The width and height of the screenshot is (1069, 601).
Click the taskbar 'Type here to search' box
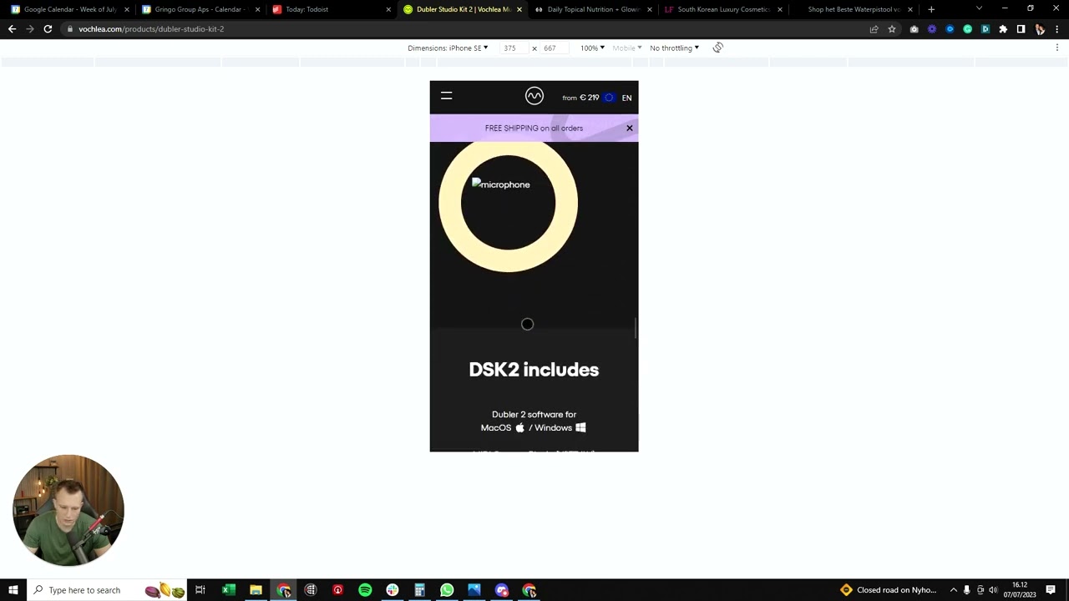[107, 590]
